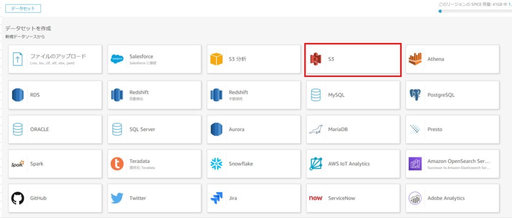Choose the Salesforce data source label
The height and width of the screenshot is (218, 512).
click(x=141, y=56)
